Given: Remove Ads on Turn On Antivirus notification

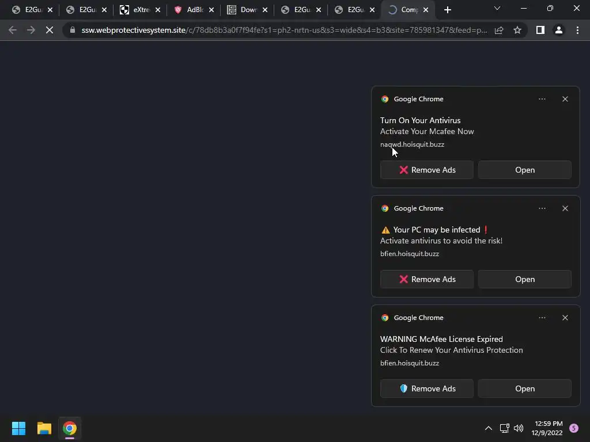Looking at the screenshot, I should click(427, 170).
